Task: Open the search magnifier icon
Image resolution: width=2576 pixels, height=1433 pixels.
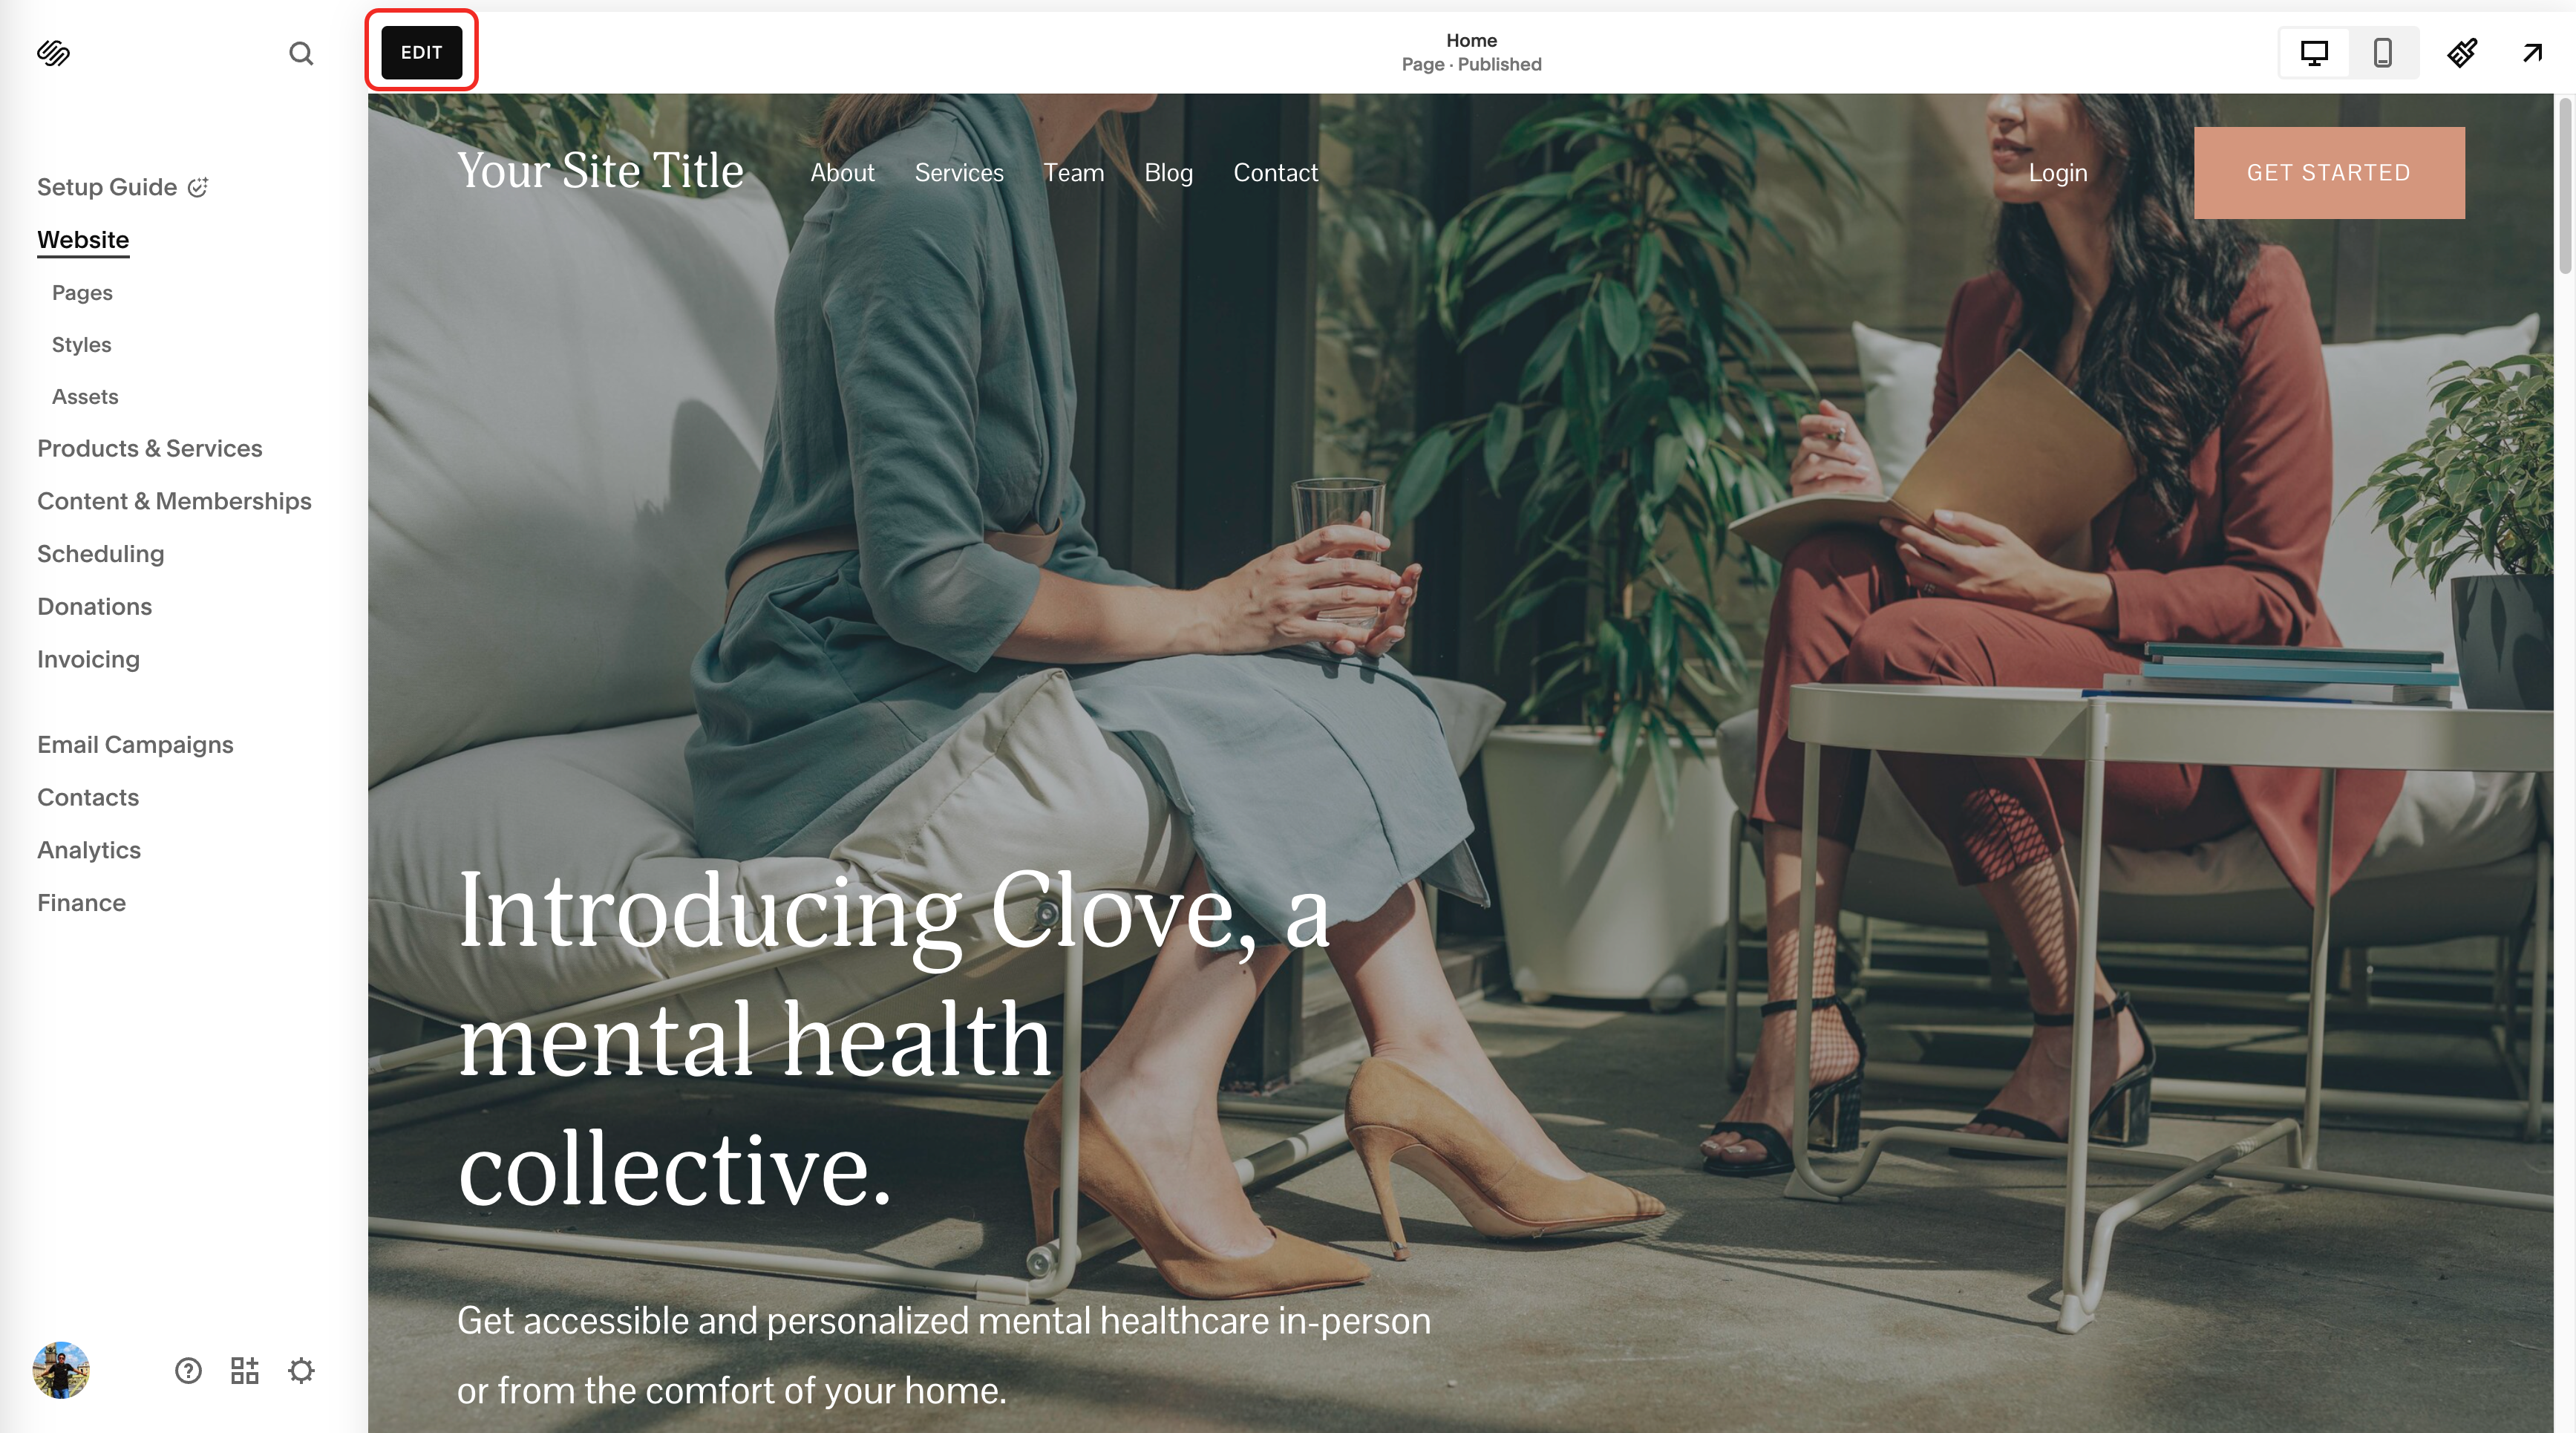Action: coord(301,53)
